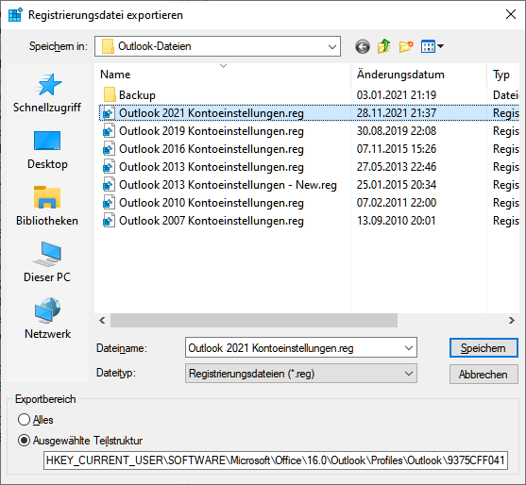526x485 pixels.
Task: Sort by the Änderungsdatum column header
Action: tap(418, 75)
